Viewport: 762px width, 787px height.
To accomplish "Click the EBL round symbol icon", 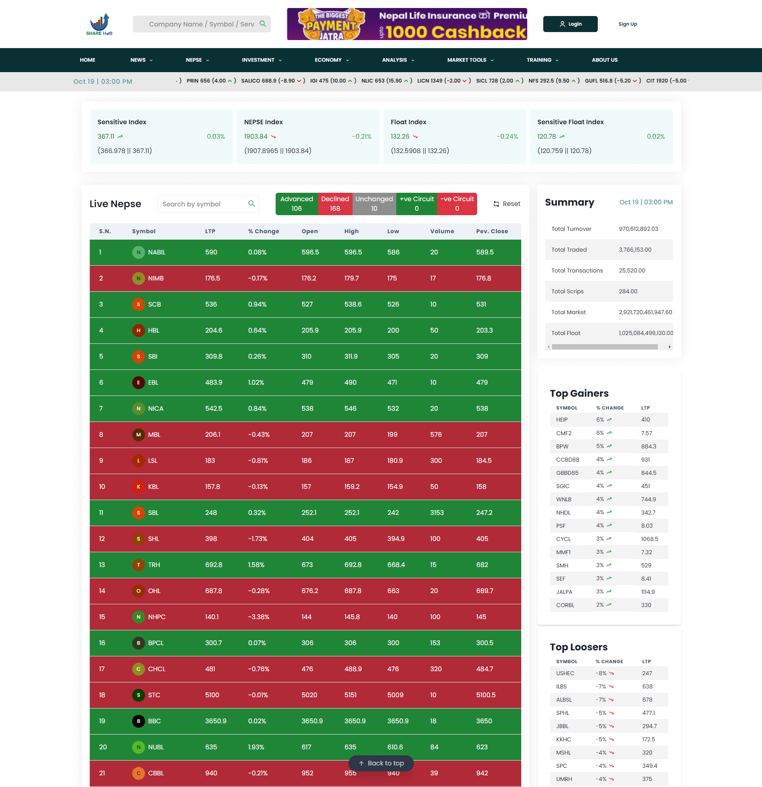I will 139,382.
